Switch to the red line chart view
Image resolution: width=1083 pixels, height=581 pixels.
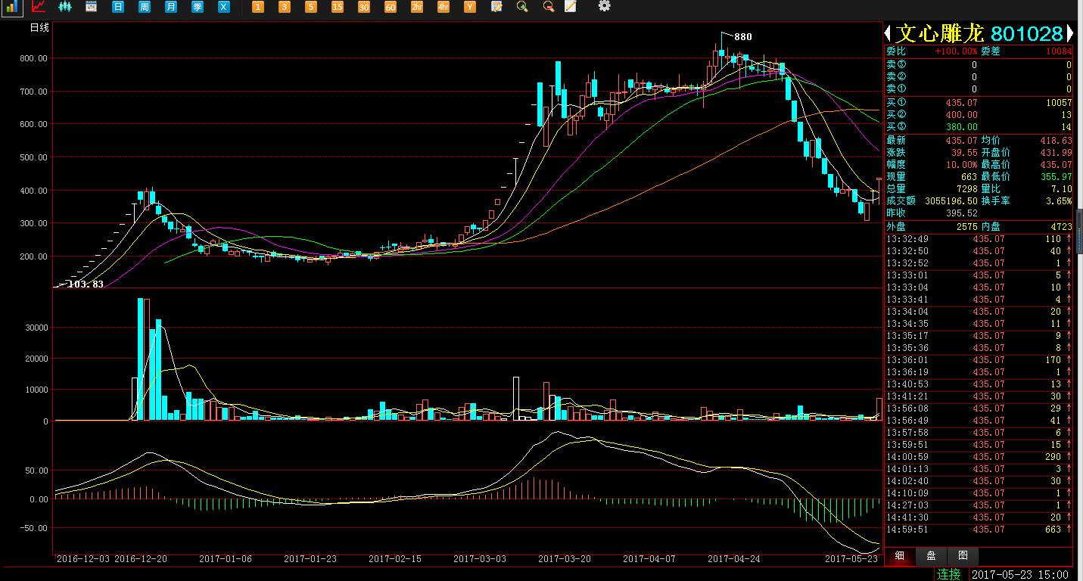pos(39,7)
